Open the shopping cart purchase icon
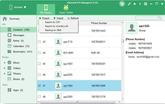Image resolution: width=165 pixels, height=104 pixels. pos(122,4)
